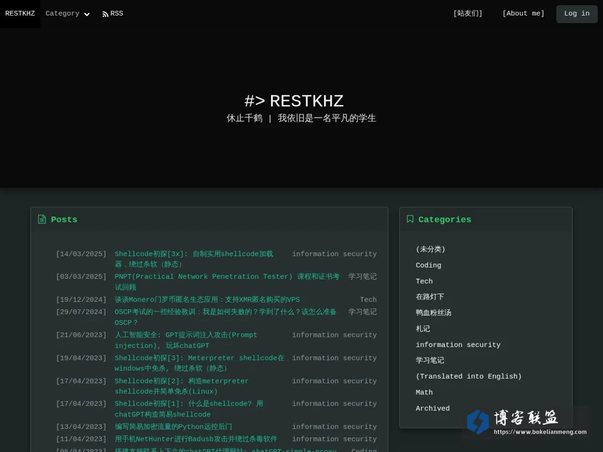This screenshot has height=452, width=603.
Task: Expand the Category dropdown in the navbar
Action: tap(67, 14)
